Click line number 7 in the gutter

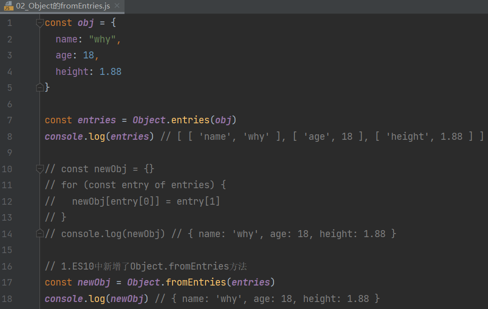pyautogui.click(x=9, y=120)
